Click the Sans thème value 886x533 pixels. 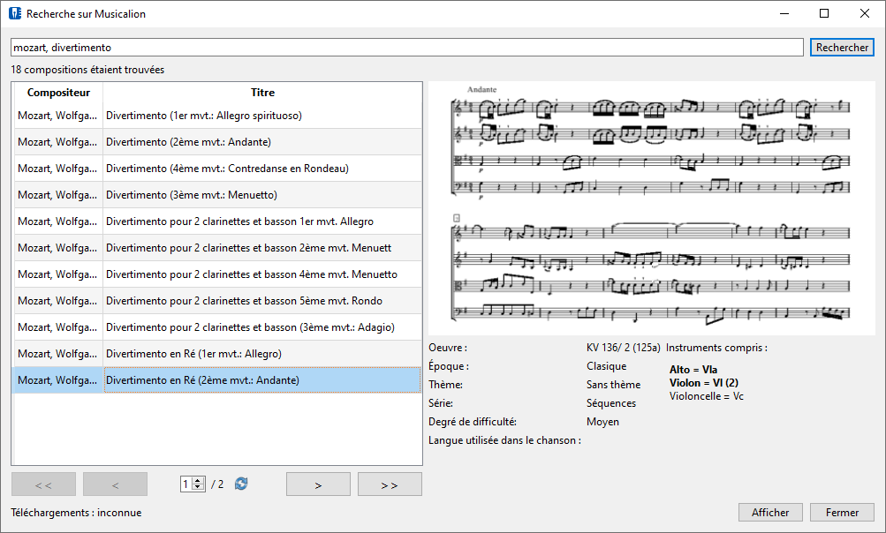point(614,385)
